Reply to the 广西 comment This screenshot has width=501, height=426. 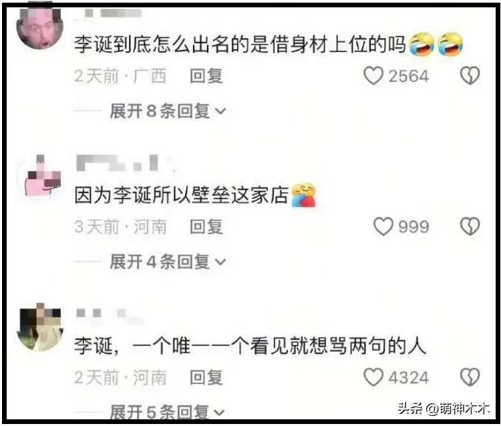tap(206, 76)
